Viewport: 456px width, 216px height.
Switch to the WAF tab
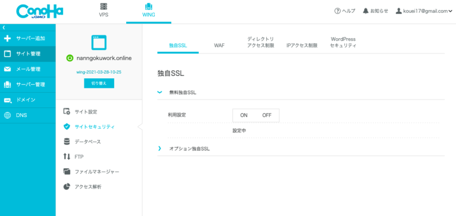(220, 46)
